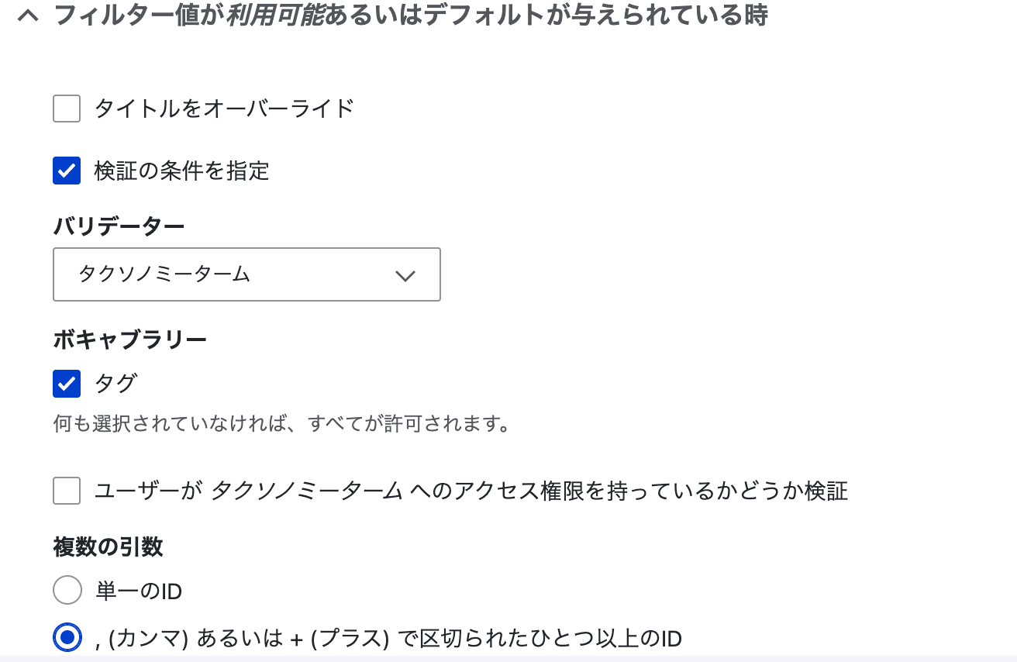The height and width of the screenshot is (662, 1017).
Task: Select the 単一のID radio option
Action: [x=67, y=590]
